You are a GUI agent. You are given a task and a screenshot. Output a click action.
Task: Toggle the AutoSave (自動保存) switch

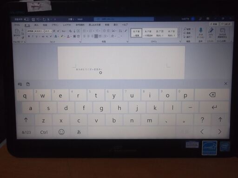tap(26, 19)
